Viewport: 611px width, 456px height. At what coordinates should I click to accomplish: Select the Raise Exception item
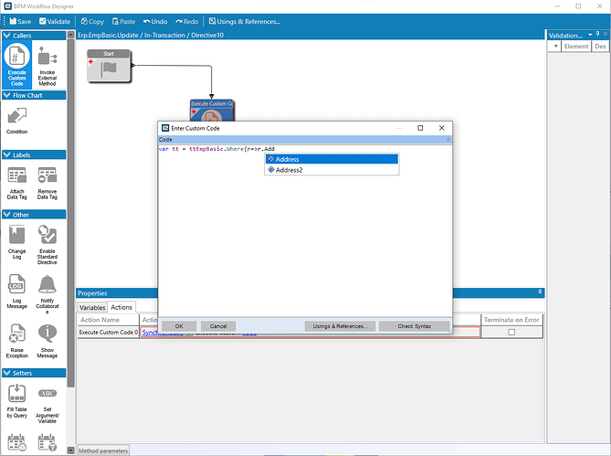pos(16,341)
